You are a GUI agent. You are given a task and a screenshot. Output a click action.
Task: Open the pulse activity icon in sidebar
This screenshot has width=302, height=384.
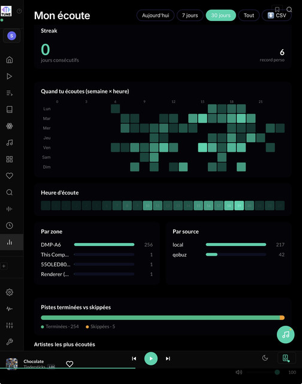coord(10,309)
